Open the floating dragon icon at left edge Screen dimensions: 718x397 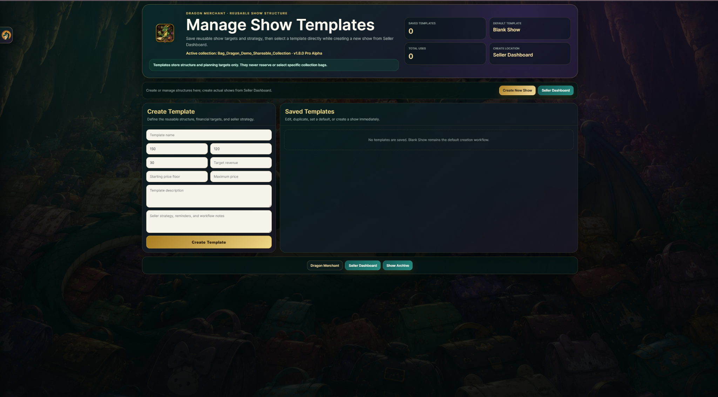(x=6, y=35)
